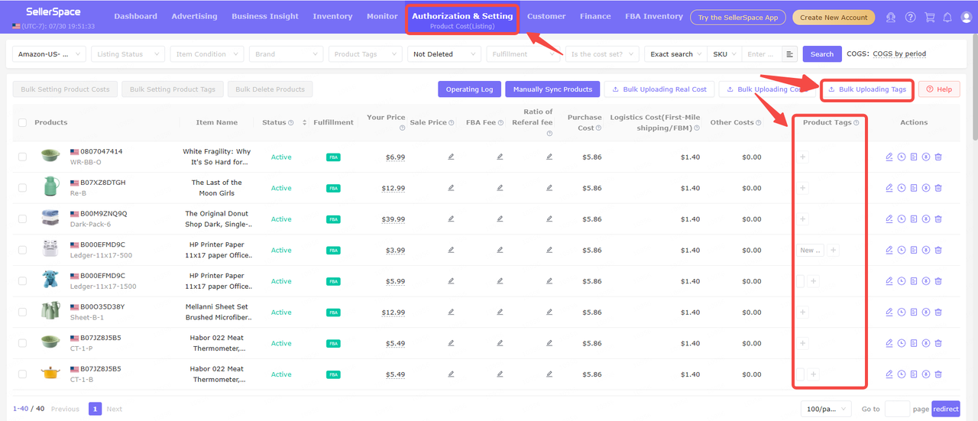Open the FBA Inventory menu
The image size is (978, 421).
pyautogui.click(x=654, y=17)
